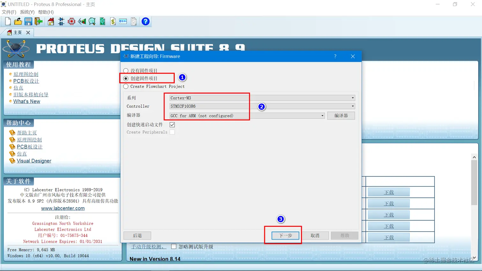Click the 后退 button
The image size is (482, 271).
point(137,235)
